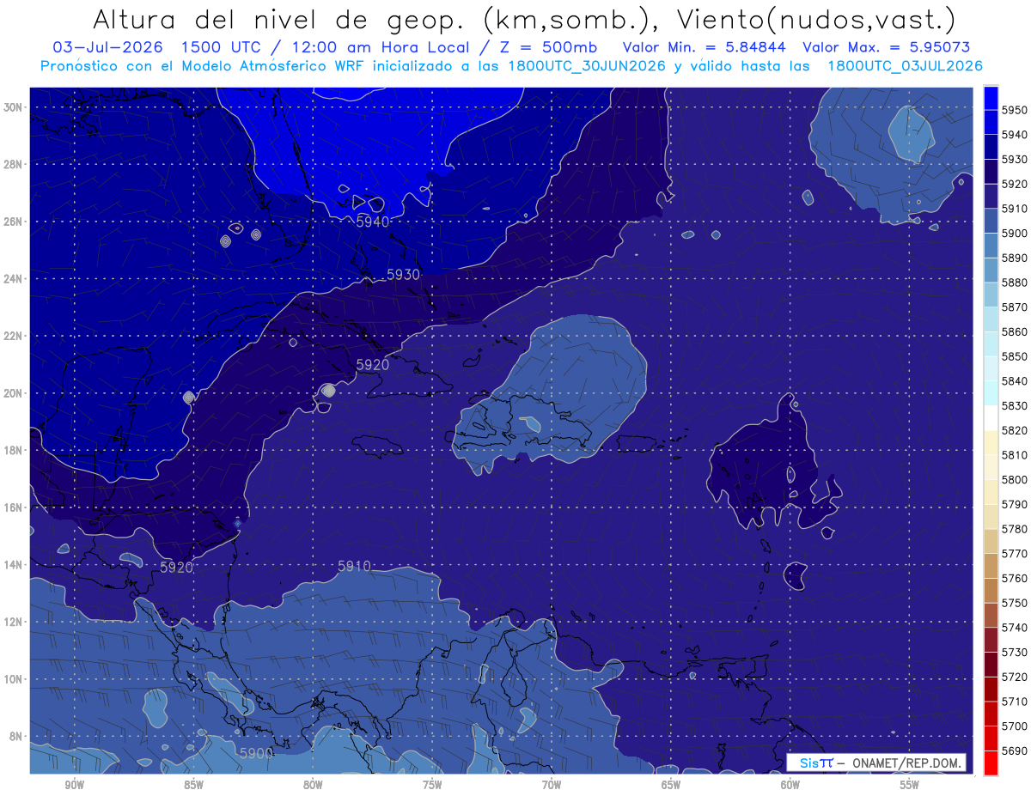The width and height of the screenshot is (1031, 796).
Task: Click the 'Valor Max. = 5.95073' text
Action: point(888,47)
